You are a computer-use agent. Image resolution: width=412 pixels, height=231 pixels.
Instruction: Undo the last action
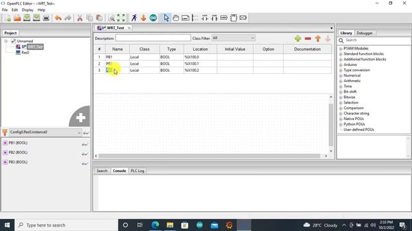(58, 18)
